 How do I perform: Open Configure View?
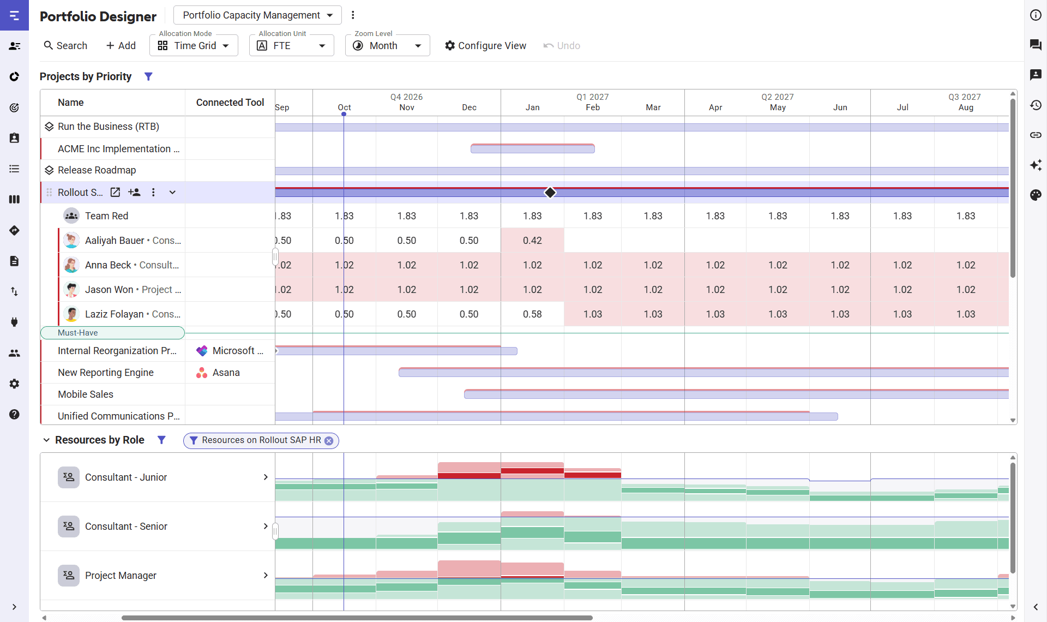[x=485, y=46]
